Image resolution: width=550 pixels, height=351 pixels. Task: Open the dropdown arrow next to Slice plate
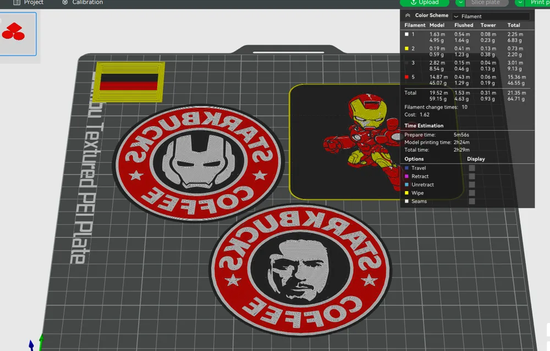click(460, 3)
